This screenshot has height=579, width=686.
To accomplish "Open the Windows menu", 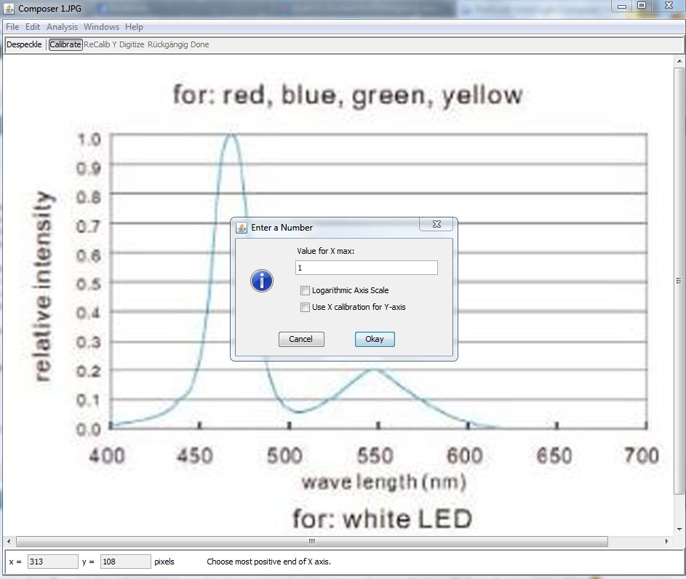I will coord(101,27).
